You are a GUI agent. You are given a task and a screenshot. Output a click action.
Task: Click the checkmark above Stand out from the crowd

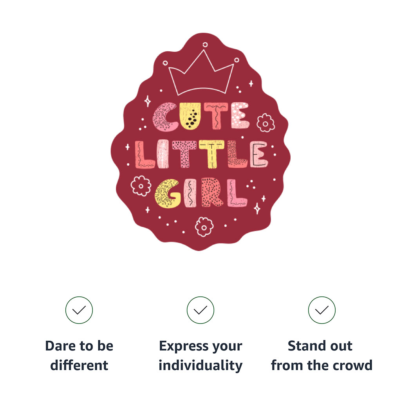pos(322,310)
